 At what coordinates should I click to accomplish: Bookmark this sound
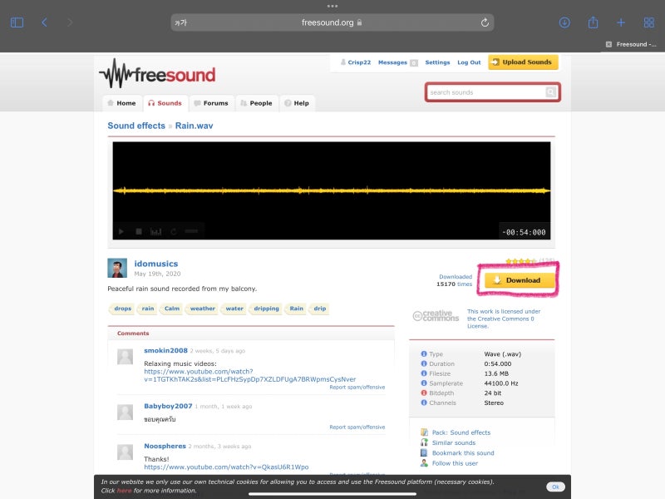point(463,452)
